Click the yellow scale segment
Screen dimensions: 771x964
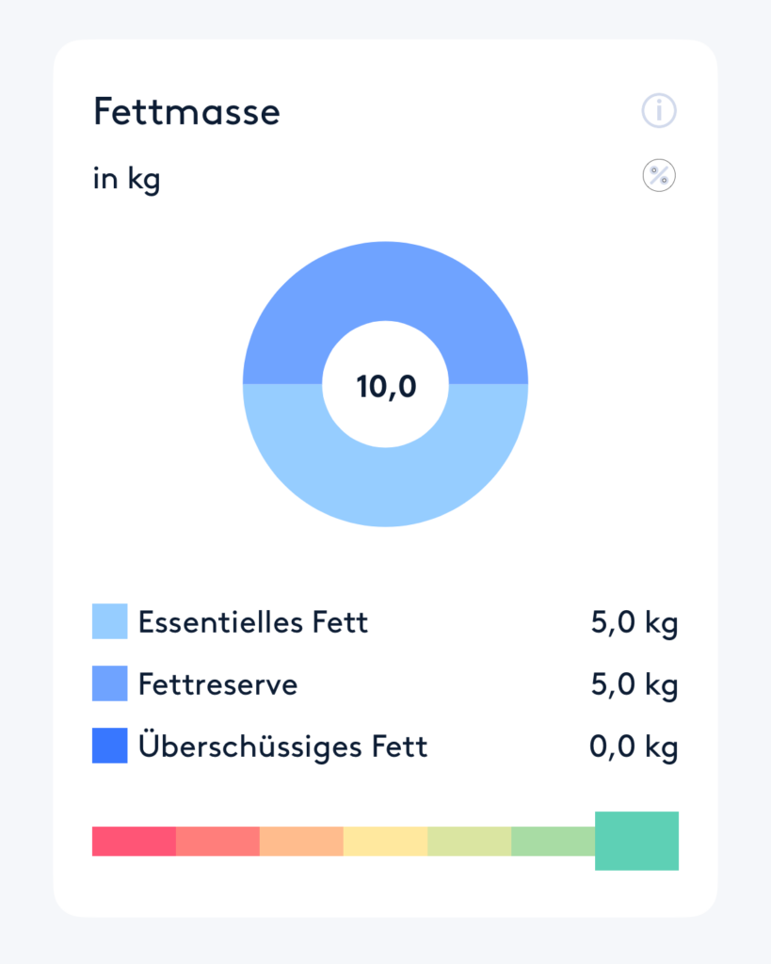[x=386, y=841]
